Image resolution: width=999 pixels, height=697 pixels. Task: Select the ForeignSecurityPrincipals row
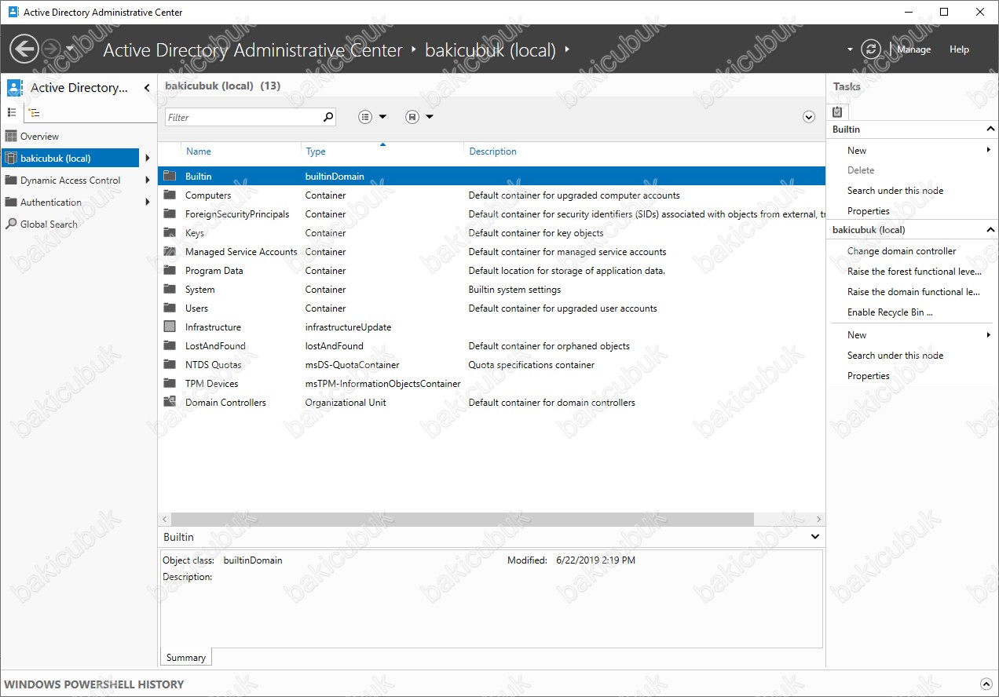coord(492,214)
